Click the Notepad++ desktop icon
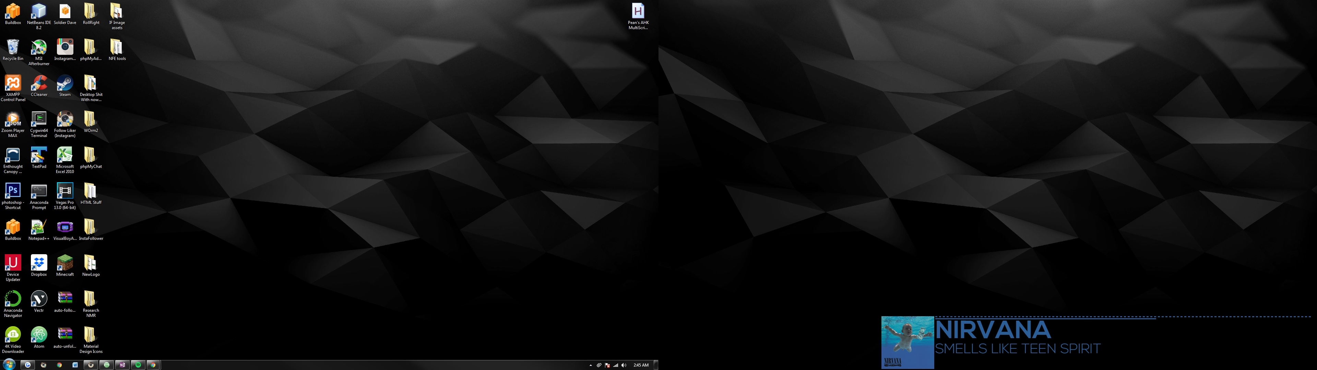Viewport: 1317px width, 370px height. (x=39, y=230)
